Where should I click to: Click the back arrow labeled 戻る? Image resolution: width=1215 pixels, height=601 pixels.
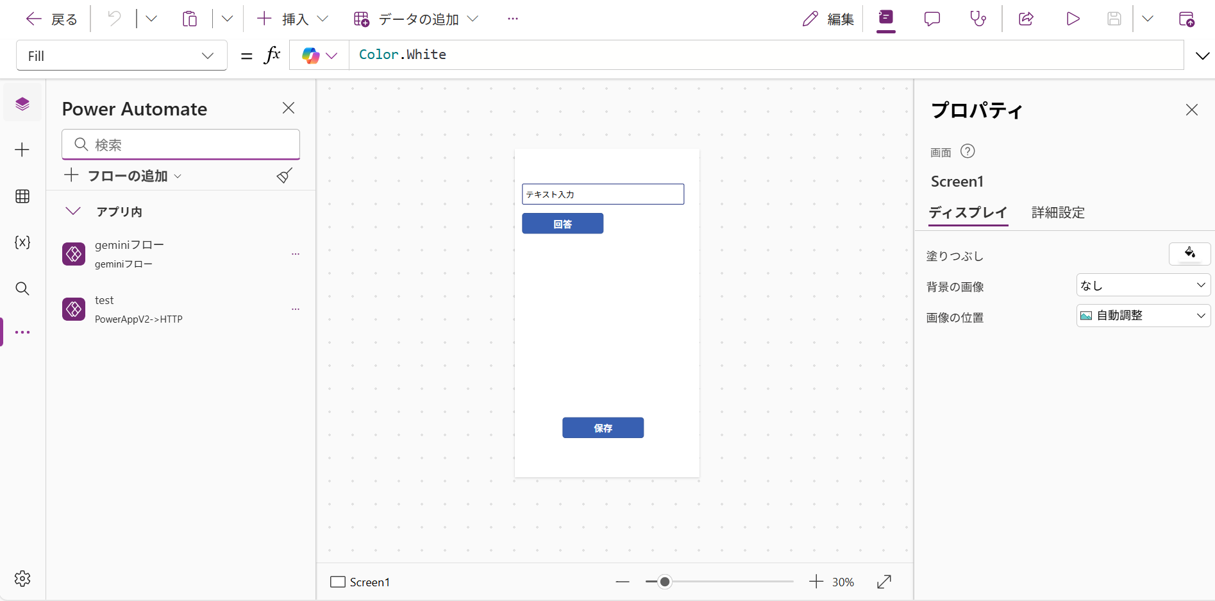(x=51, y=19)
